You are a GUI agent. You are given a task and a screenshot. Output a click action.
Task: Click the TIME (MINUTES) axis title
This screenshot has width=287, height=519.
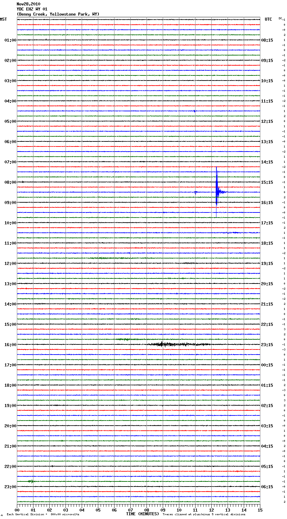pos(142,514)
